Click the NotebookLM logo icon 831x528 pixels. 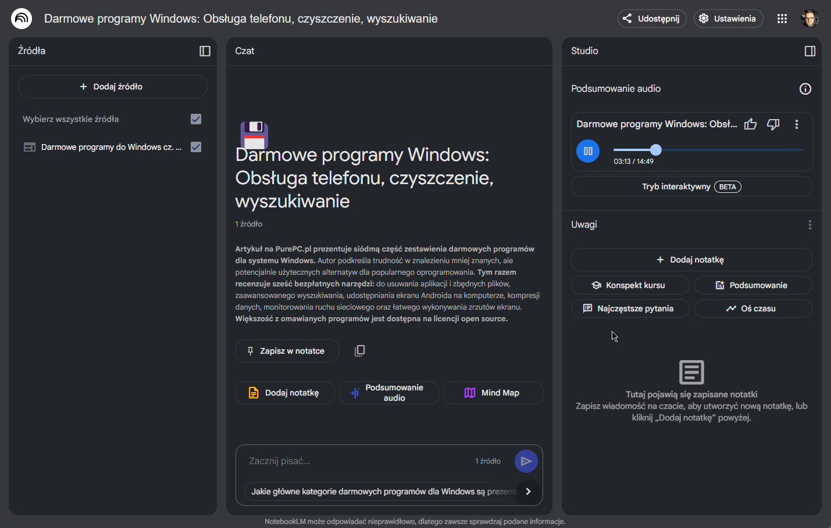pyautogui.click(x=22, y=19)
